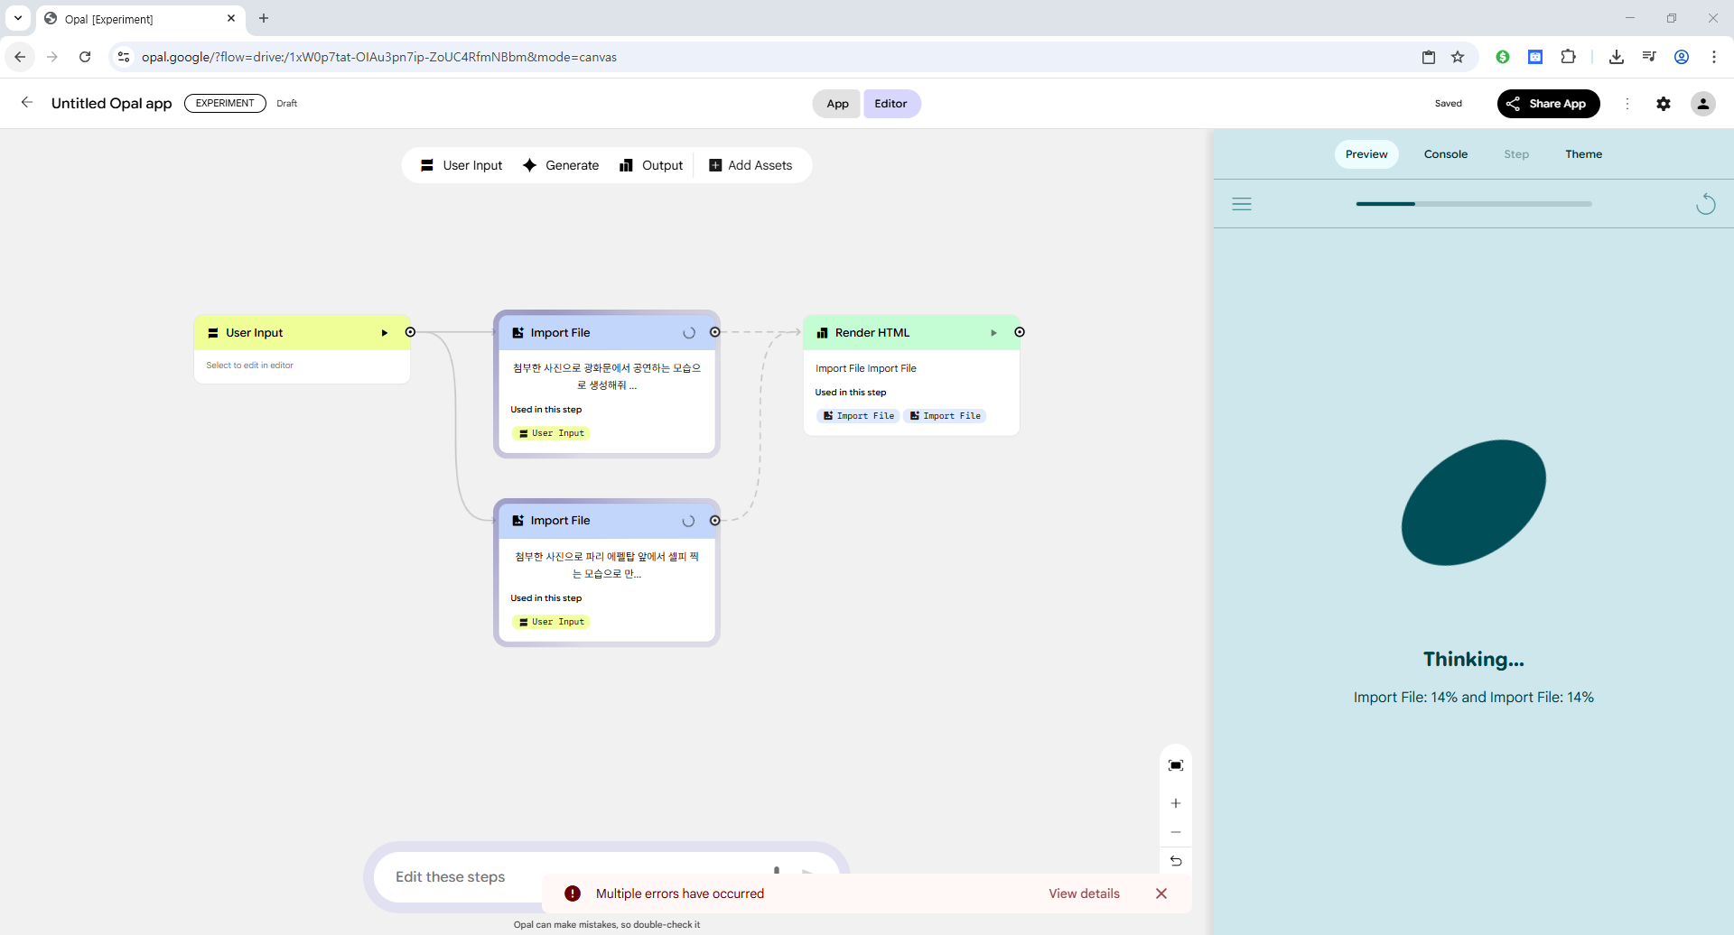The height and width of the screenshot is (935, 1734).
Task: Click the Share App button
Action: [x=1548, y=104]
